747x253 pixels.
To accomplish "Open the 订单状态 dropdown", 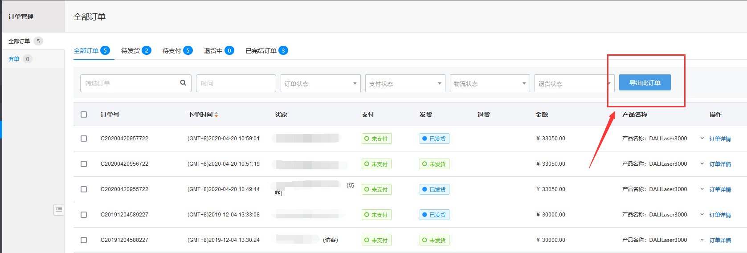I will point(320,83).
